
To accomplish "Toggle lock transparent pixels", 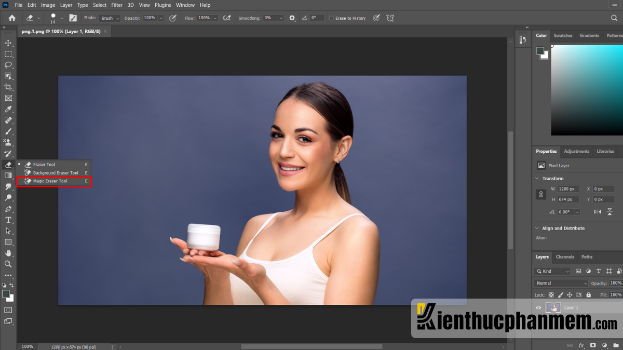I will click(551, 295).
